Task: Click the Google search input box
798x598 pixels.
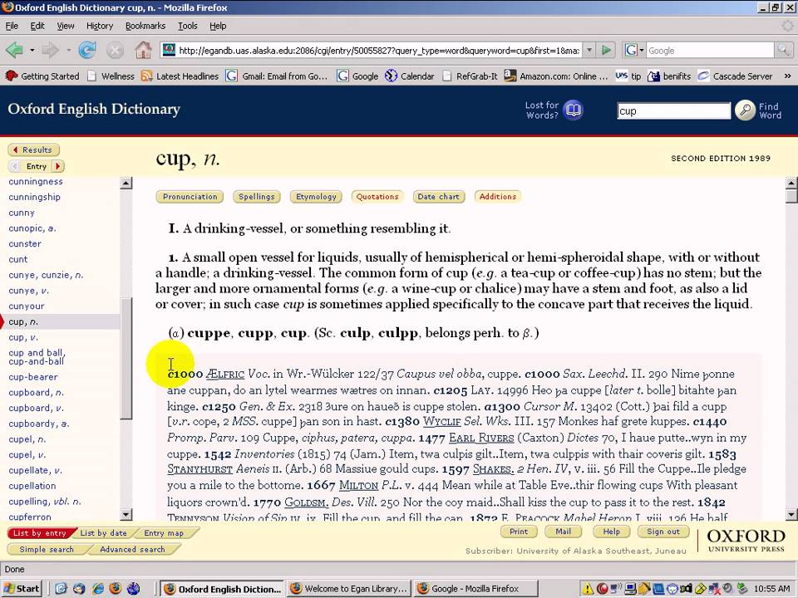Action: pyautogui.click(x=711, y=51)
